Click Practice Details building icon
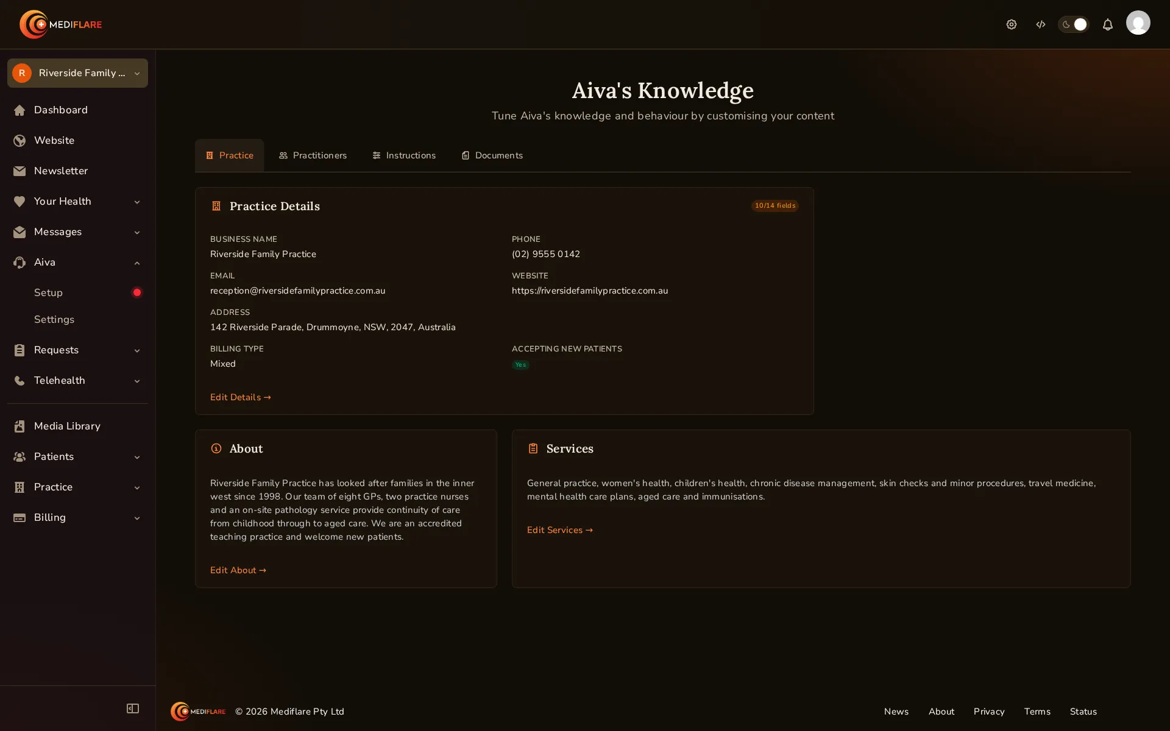 216,206
